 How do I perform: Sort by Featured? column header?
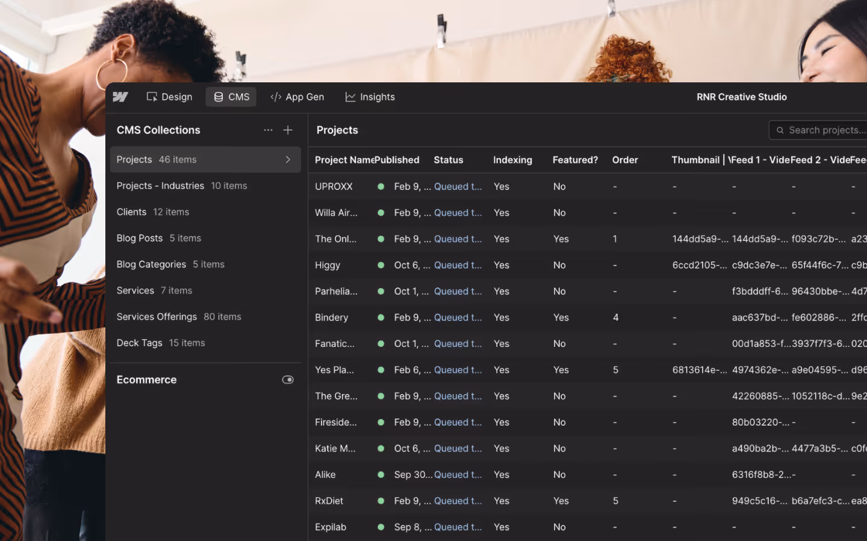[575, 160]
